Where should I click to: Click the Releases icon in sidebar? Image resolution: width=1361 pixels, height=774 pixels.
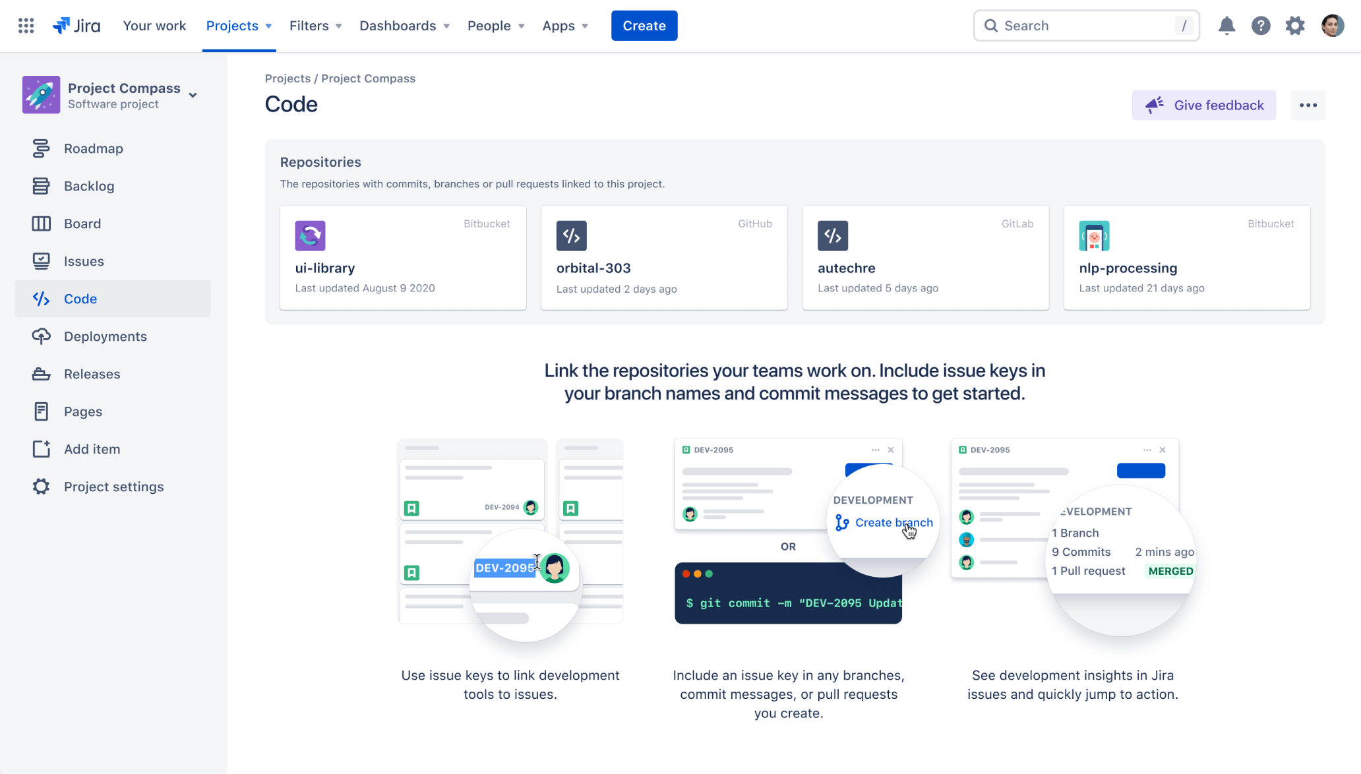(41, 374)
